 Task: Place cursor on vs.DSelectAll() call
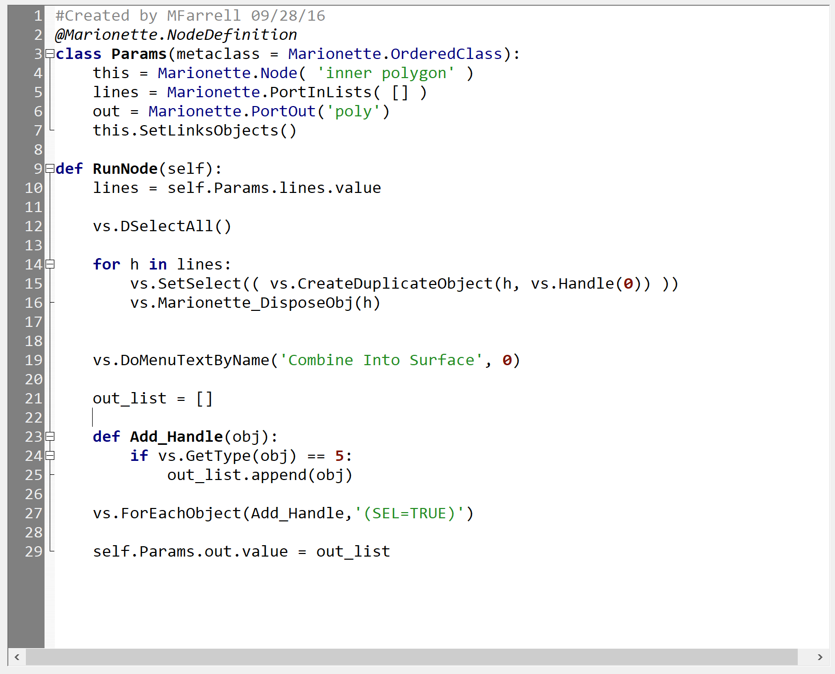coord(162,227)
